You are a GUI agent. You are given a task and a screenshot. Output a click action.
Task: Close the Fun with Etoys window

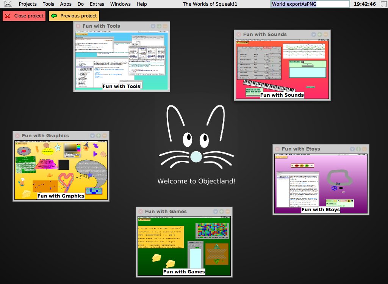pos(277,149)
